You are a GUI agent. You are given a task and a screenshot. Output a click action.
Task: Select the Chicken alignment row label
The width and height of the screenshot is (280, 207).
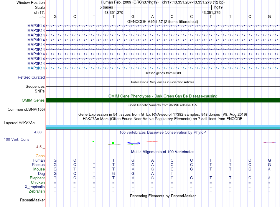[38, 182]
